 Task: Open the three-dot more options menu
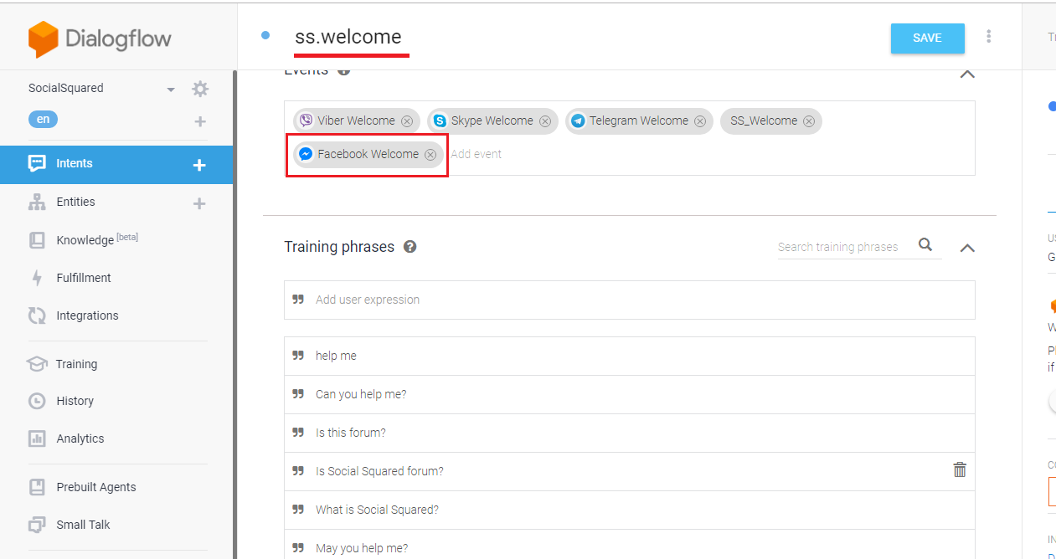pos(989,37)
